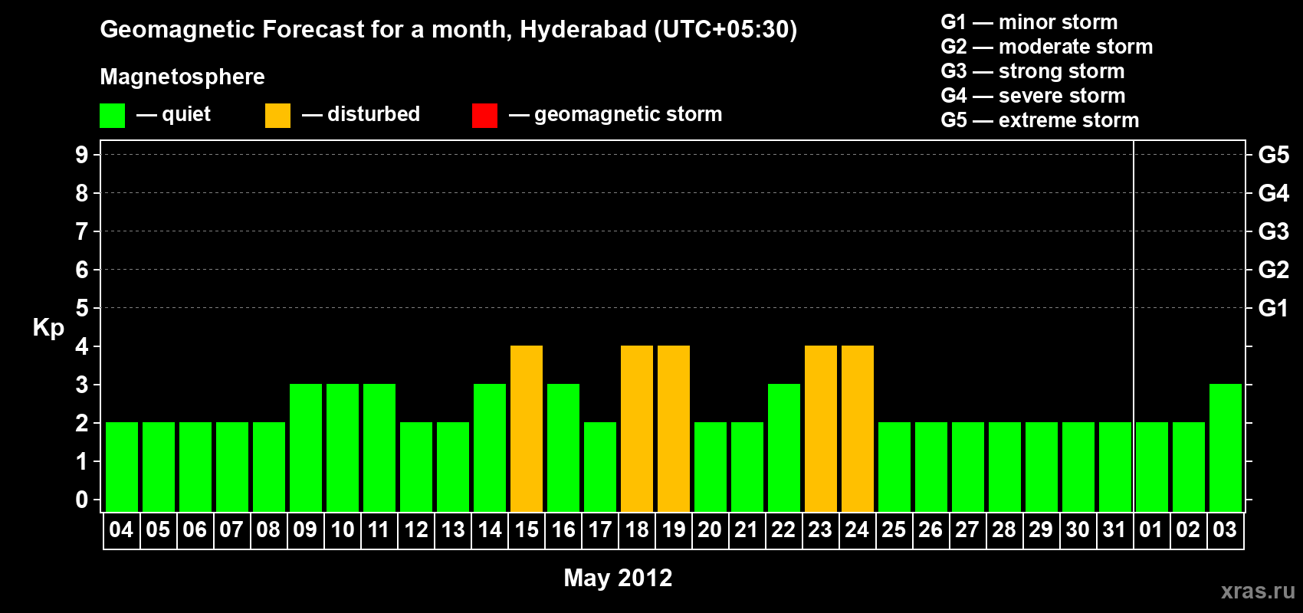This screenshot has height=613, width=1303.
Task: Click date label 21 on the axis
Action: point(747,529)
